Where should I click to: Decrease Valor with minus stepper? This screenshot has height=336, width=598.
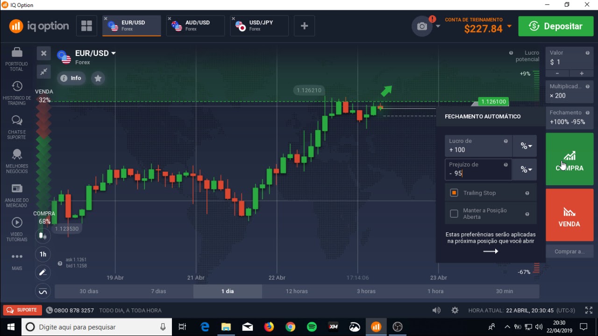click(557, 73)
